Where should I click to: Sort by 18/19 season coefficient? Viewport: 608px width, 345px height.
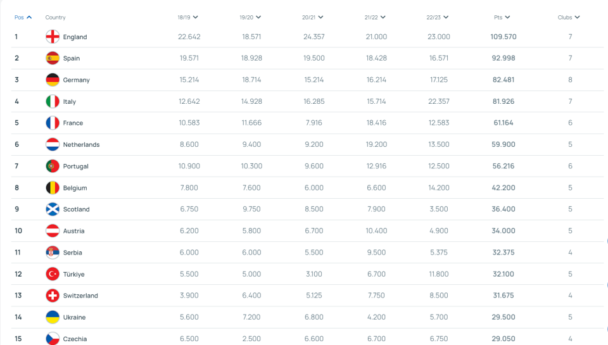pos(187,17)
